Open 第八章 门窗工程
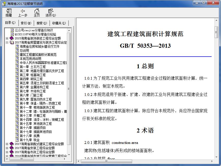221x166 pixels. tap(31, 95)
